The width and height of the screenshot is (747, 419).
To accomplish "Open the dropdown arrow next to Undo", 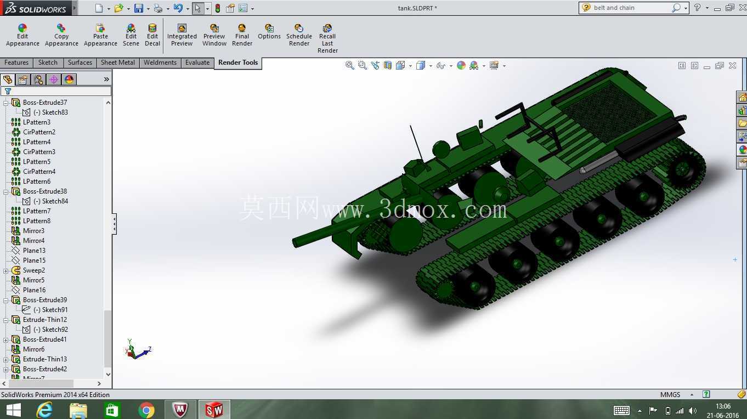I will click(187, 9).
